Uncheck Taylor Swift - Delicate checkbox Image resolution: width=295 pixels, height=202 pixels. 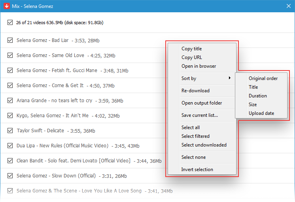click(10, 130)
